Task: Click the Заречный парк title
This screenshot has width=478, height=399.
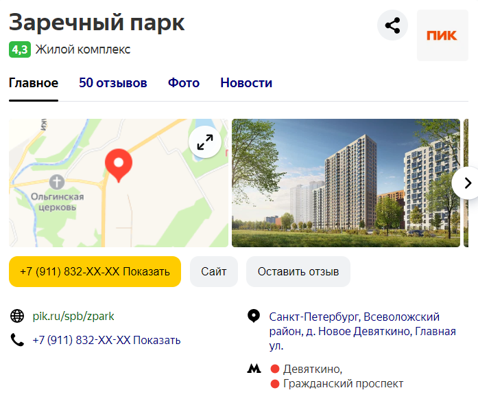Action: coord(97,23)
